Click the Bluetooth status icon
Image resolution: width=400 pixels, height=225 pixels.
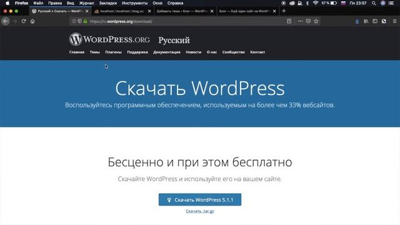(x=307, y=3)
